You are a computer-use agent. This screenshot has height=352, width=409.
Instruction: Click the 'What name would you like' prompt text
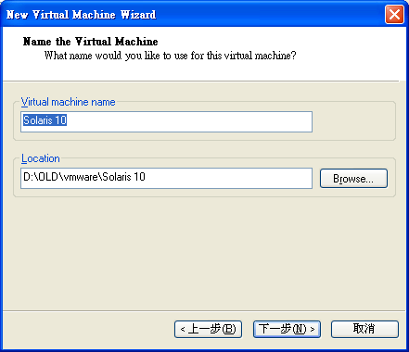click(170, 56)
